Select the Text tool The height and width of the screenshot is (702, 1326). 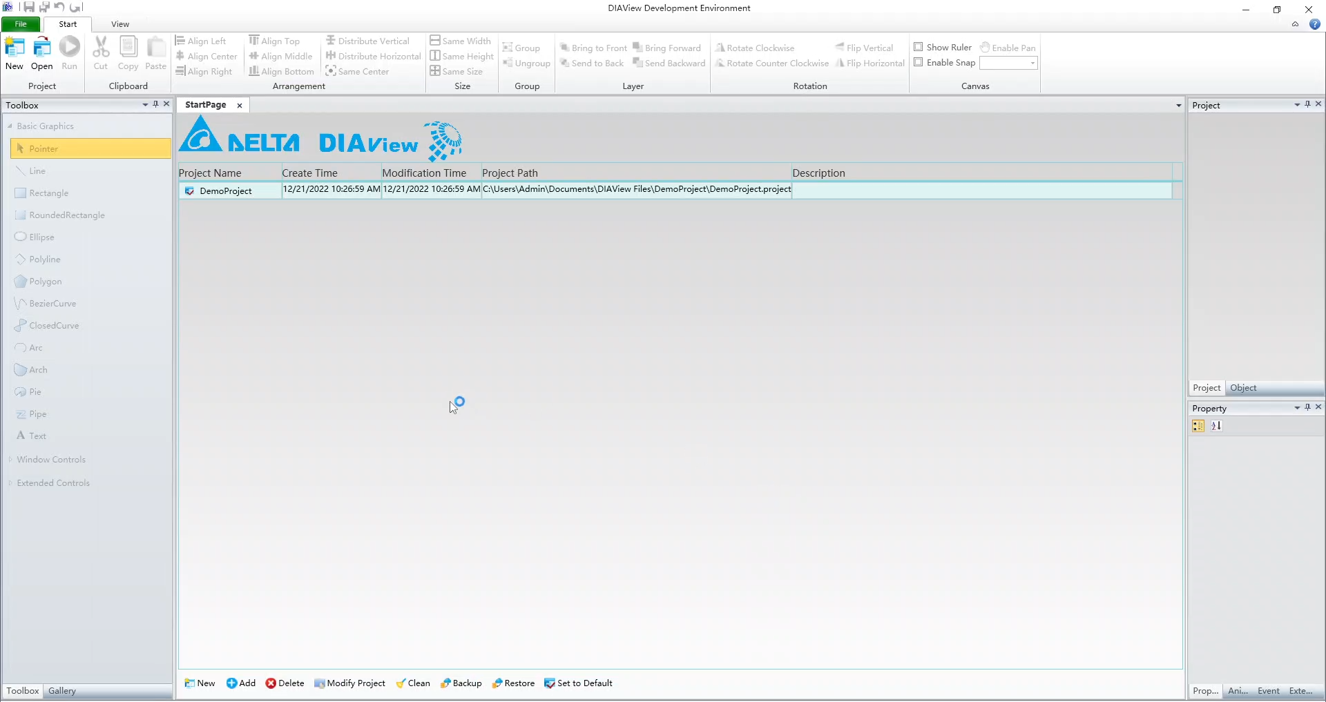[37, 436]
